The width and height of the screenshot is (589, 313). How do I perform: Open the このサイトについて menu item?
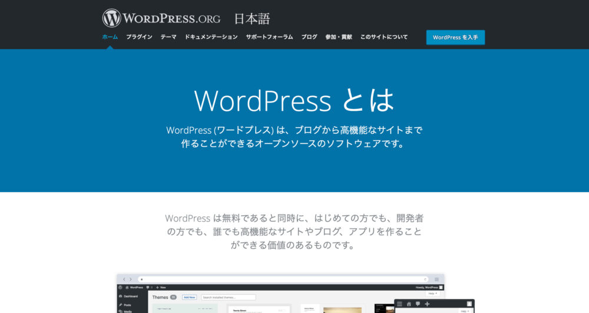[x=384, y=37]
